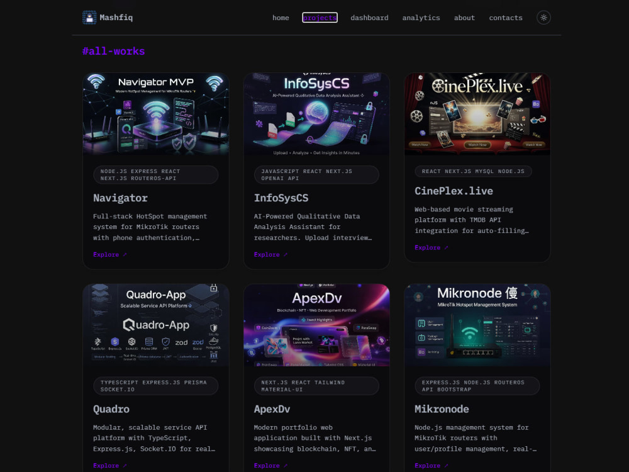Click the #all-works heading
629x472 pixels.
[113, 52]
